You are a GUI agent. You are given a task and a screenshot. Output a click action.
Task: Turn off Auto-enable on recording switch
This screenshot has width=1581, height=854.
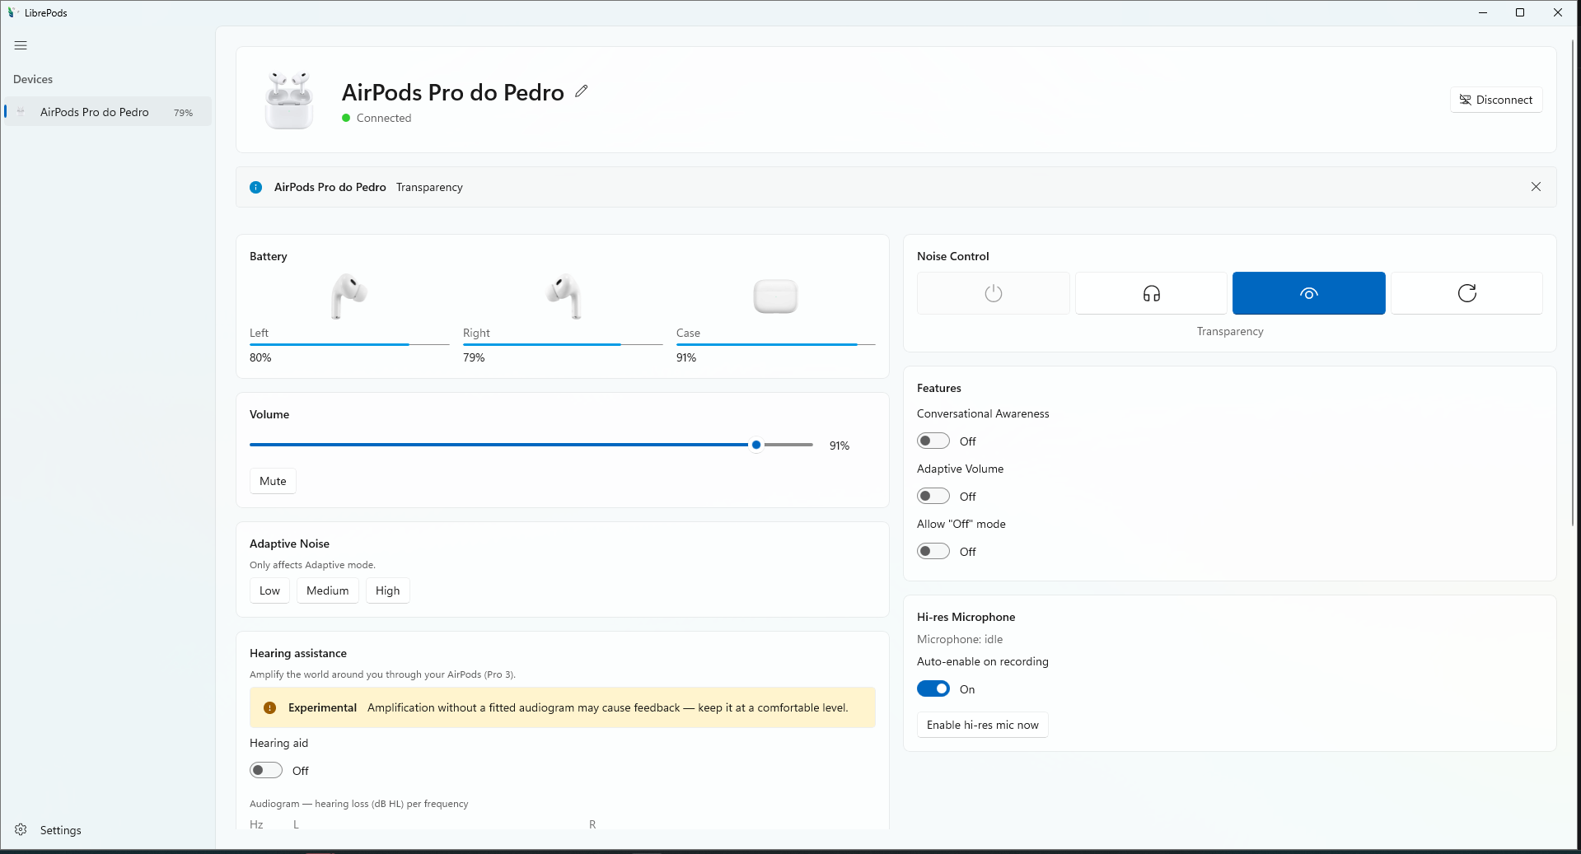933,688
